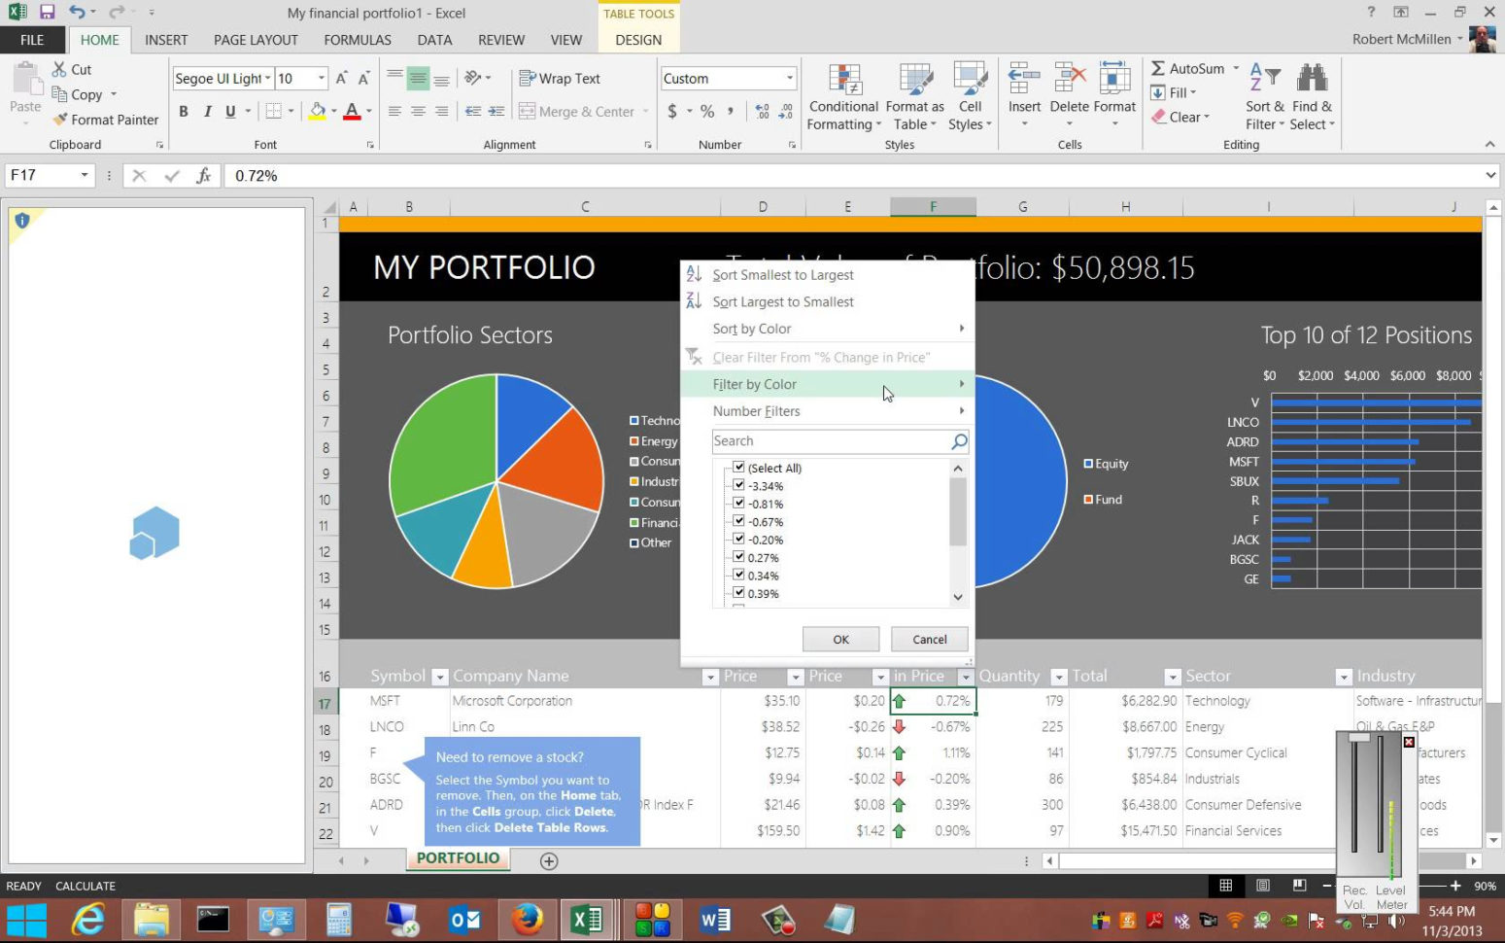The height and width of the screenshot is (943, 1505).
Task: Add a new sheet with plus icon
Action: [x=549, y=861]
